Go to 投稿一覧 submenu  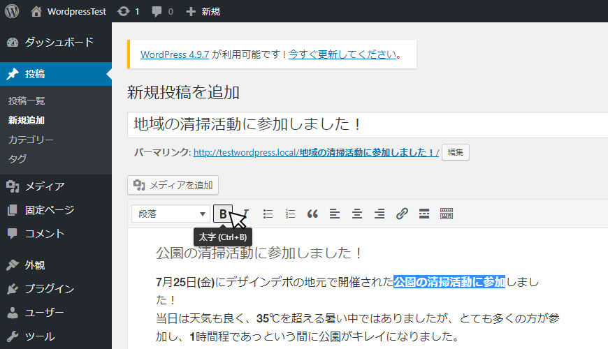click(27, 101)
